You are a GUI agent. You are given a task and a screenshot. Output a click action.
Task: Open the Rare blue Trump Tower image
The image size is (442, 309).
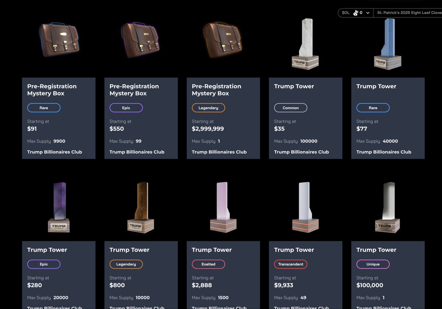pyautogui.click(x=387, y=44)
